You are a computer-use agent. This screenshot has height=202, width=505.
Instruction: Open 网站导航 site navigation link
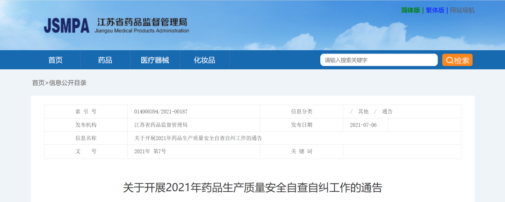tap(462, 10)
